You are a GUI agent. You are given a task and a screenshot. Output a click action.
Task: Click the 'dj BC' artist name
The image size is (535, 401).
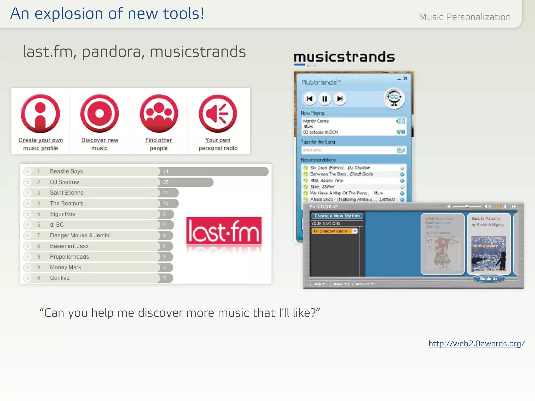click(x=57, y=225)
